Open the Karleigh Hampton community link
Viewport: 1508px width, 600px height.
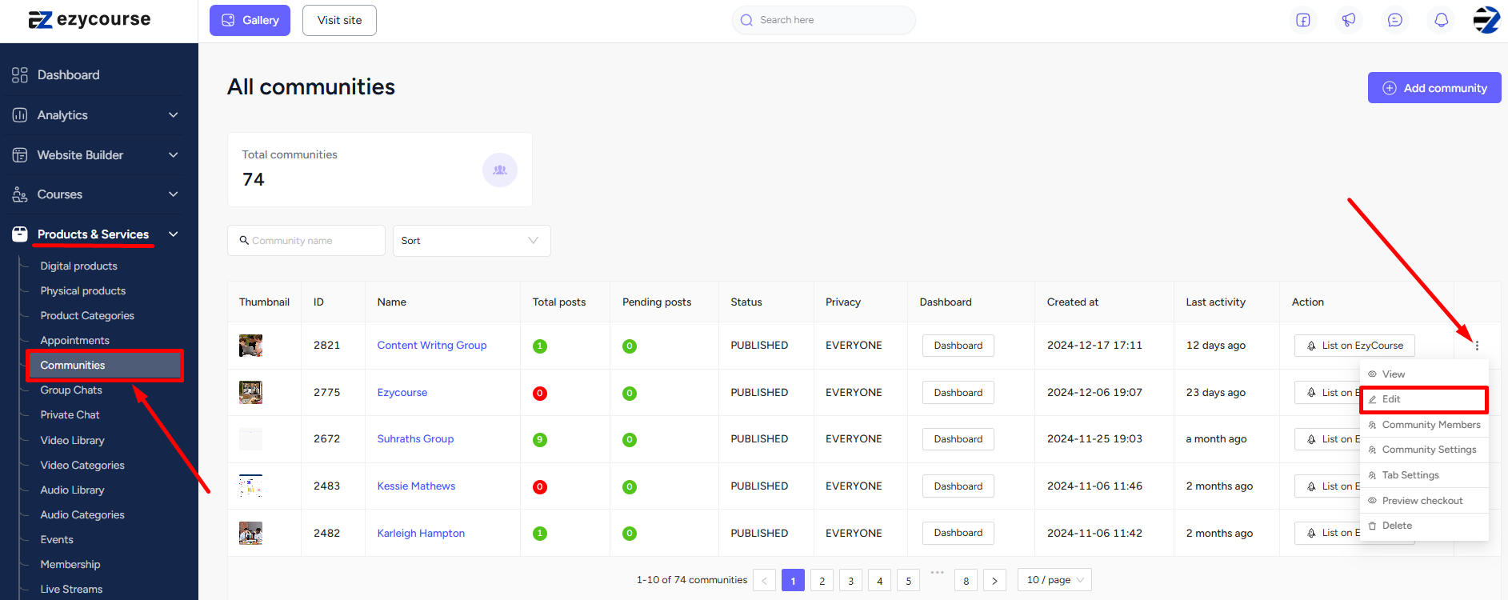coord(421,534)
